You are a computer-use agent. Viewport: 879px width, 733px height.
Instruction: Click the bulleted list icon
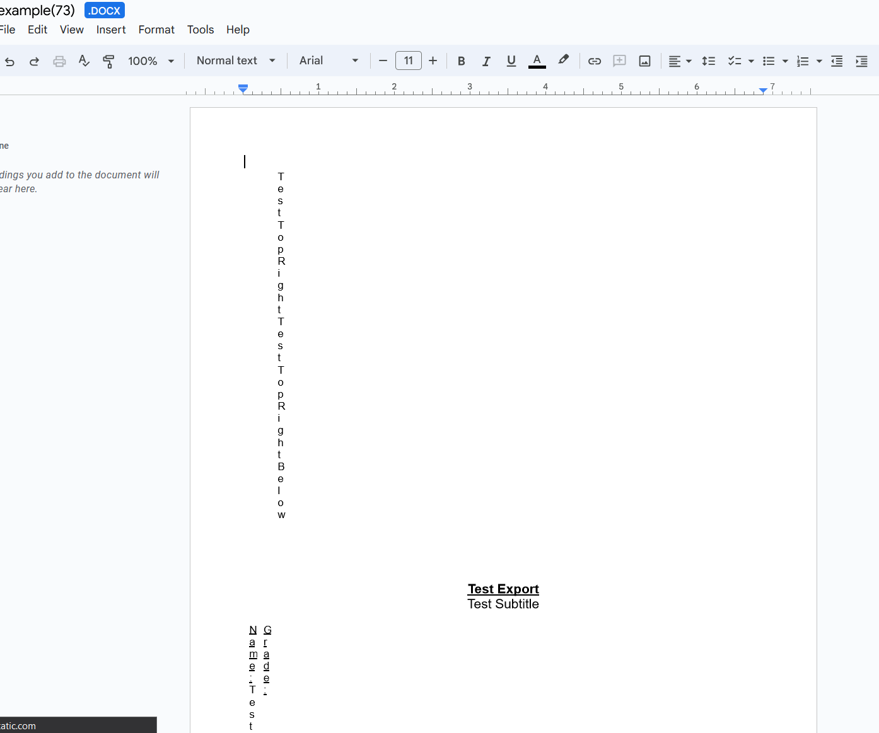[x=769, y=61]
